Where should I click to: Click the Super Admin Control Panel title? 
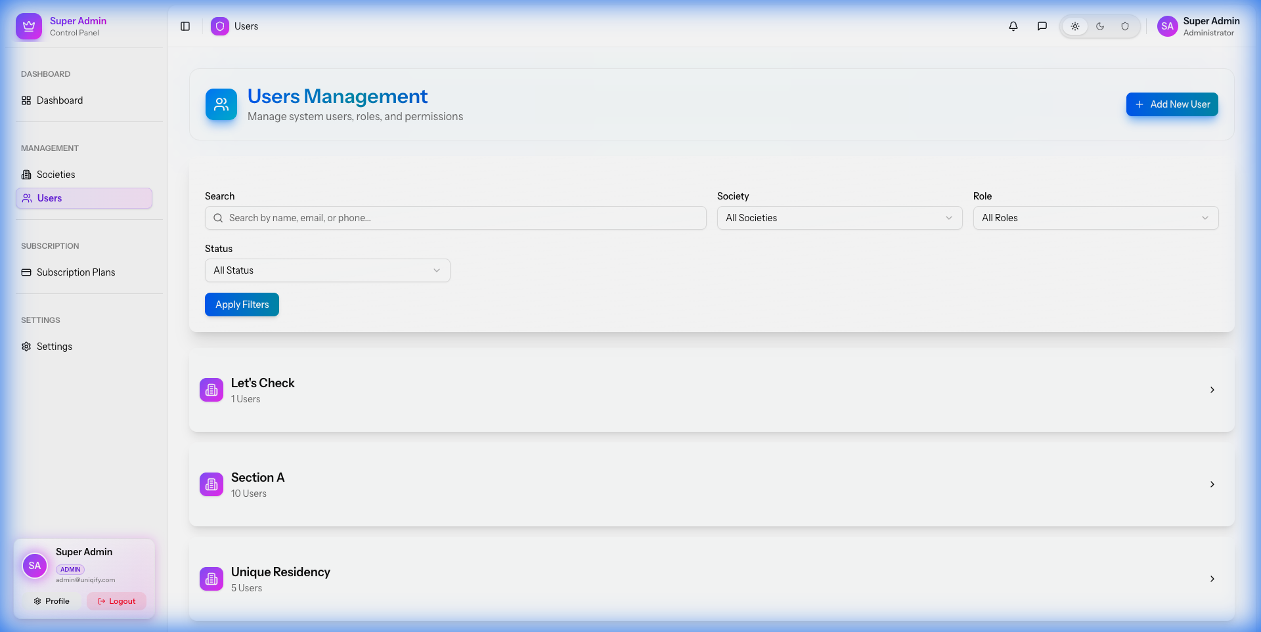point(78,26)
